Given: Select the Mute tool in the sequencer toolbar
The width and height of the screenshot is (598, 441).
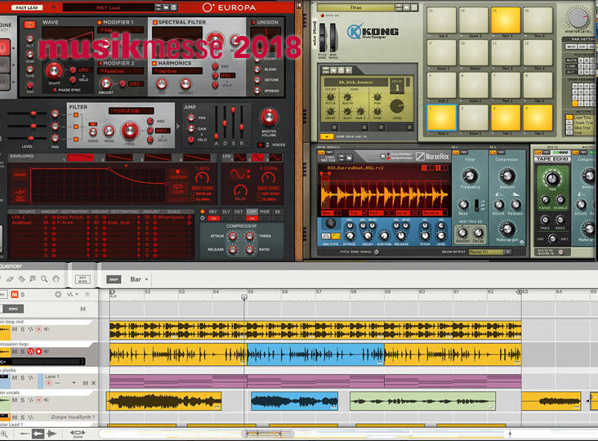Looking at the screenshot, I should (x=33, y=279).
